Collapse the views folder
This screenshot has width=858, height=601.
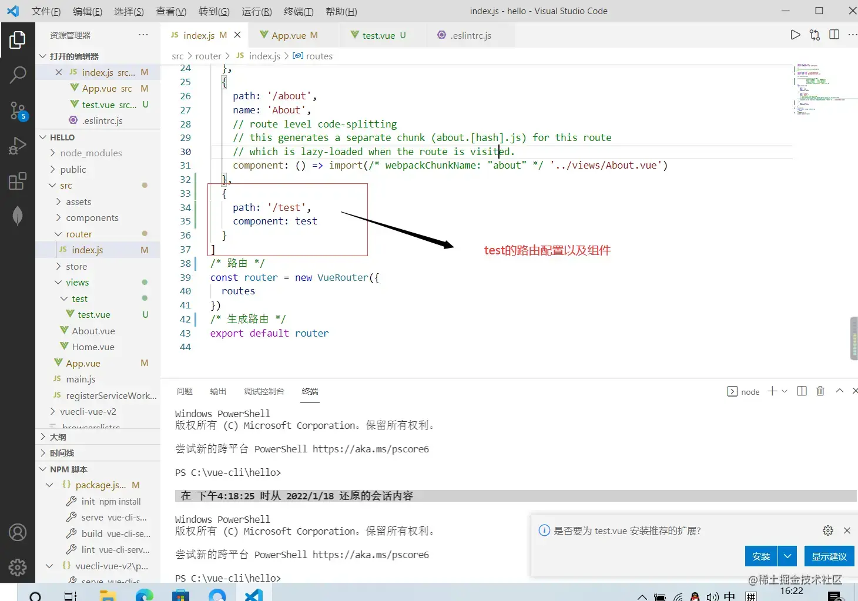click(98, 283)
